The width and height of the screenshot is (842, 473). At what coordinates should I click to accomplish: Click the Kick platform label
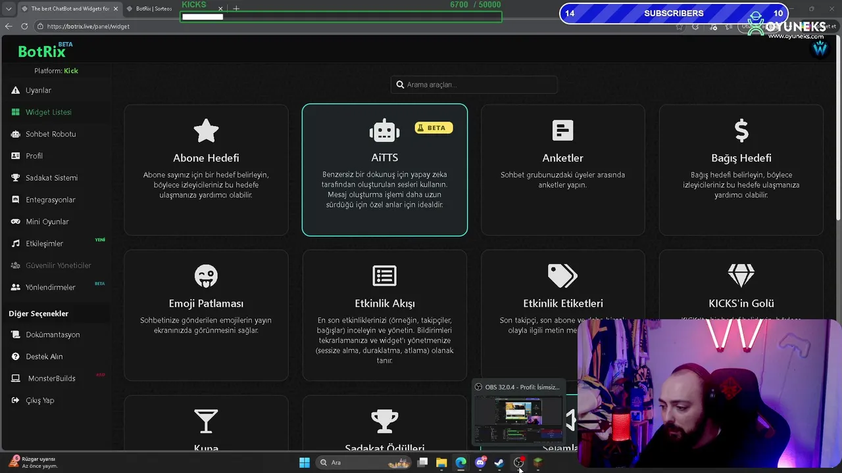(70, 71)
